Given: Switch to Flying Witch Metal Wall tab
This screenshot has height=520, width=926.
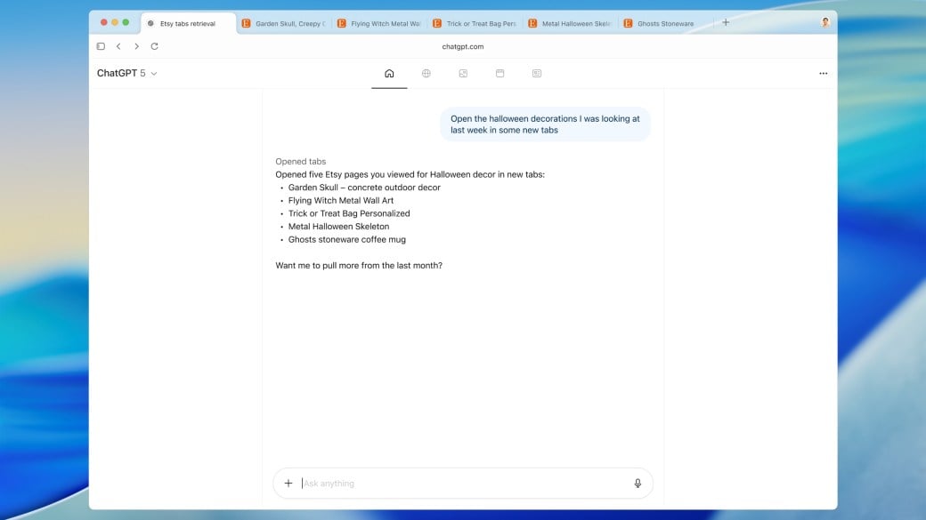Looking at the screenshot, I should pyautogui.click(x=380, y=24).
